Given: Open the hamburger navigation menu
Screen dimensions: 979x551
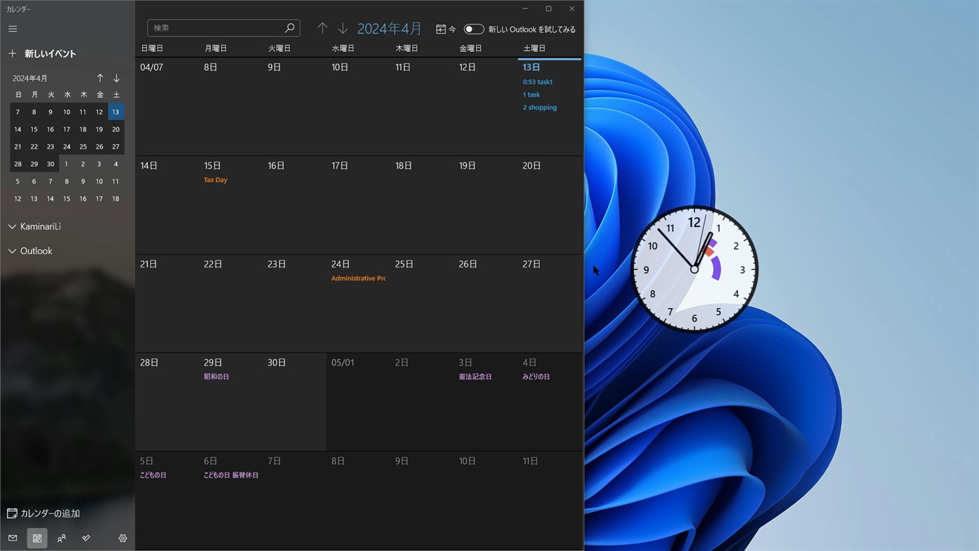Looking at the screenshot, I should [x=13, y=29].
